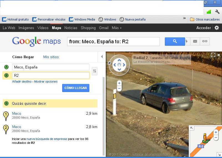The height and width of the screenshot is (158, 222).
Task: Zoom in on Street View image
Action: tap(119, 83)
